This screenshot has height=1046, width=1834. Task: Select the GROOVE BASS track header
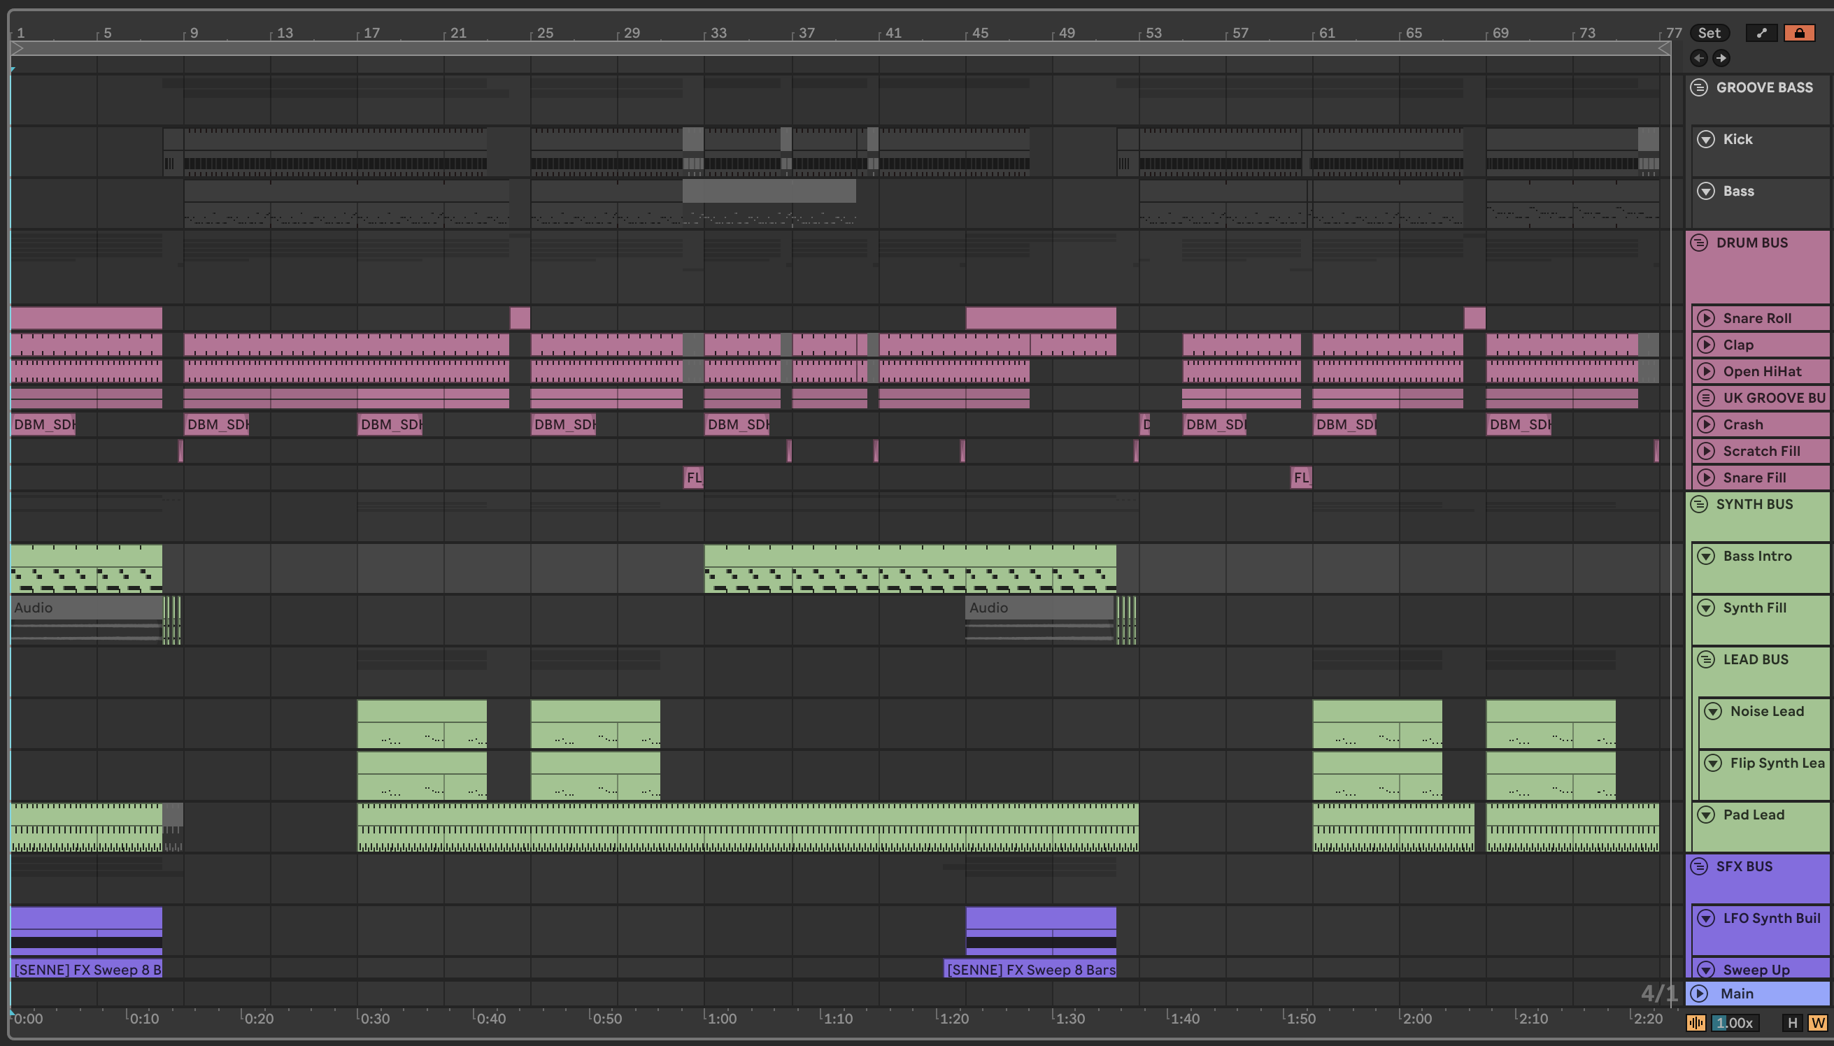[1764, 87]
